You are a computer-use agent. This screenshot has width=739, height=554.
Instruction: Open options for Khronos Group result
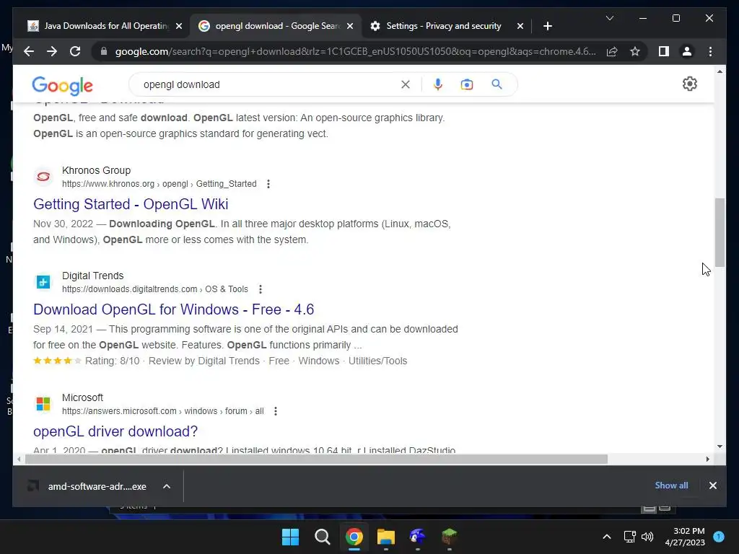coord(268,184)
